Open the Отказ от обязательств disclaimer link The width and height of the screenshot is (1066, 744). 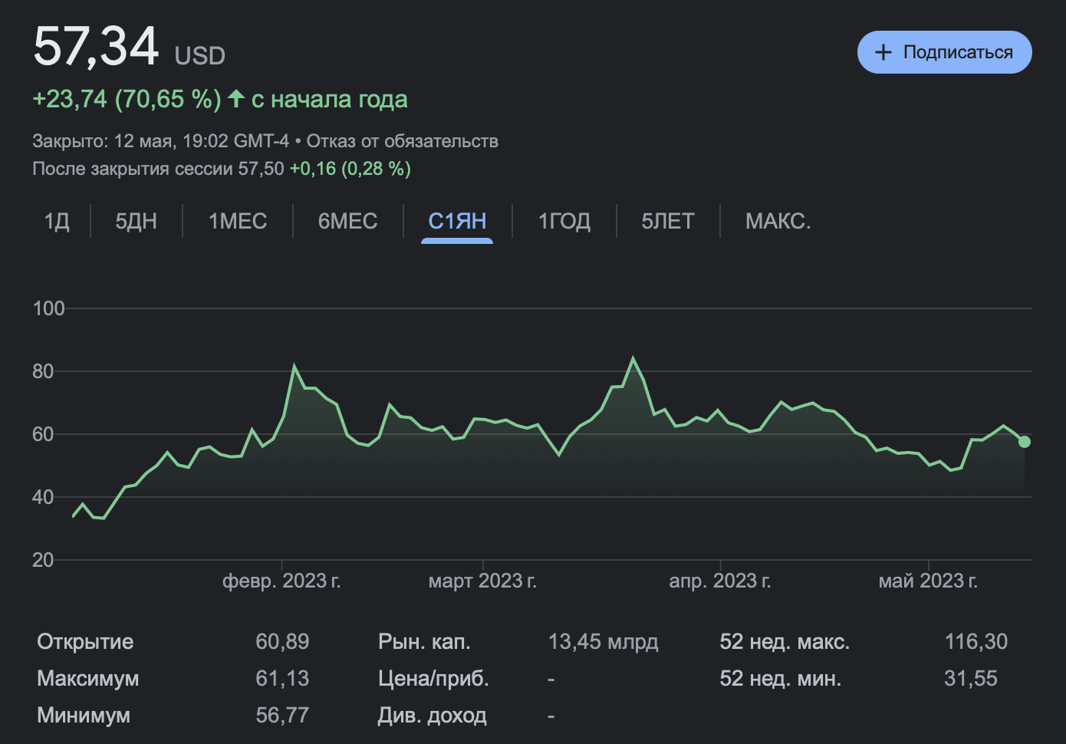click(x=403, y=141)
